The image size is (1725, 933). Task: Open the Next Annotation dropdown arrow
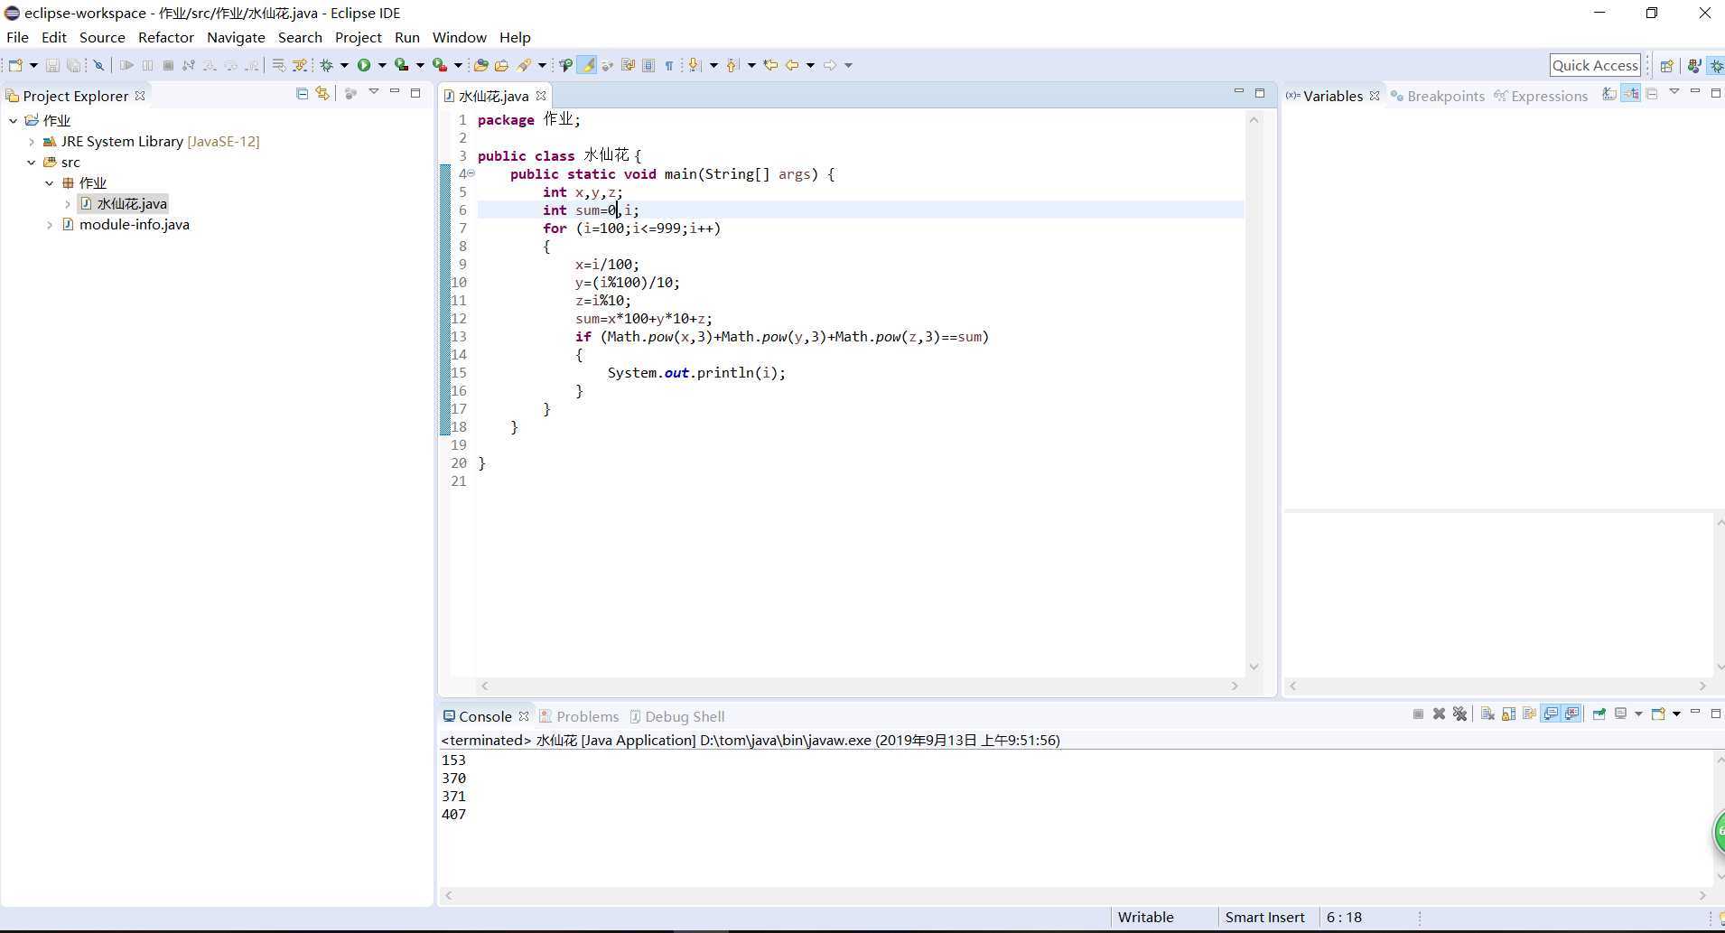coord(713,65)
